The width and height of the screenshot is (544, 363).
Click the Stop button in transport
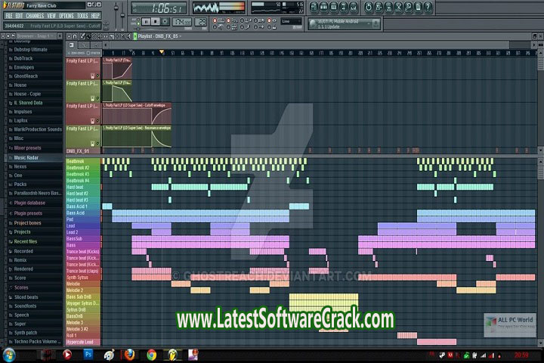[156, 22]
